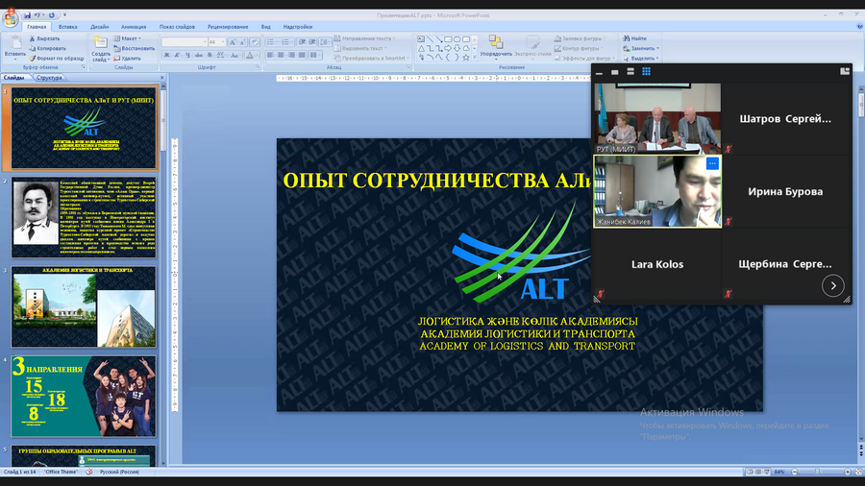
Task: Create a new slide with Создать слайд
Action: (x=100, y=49)
